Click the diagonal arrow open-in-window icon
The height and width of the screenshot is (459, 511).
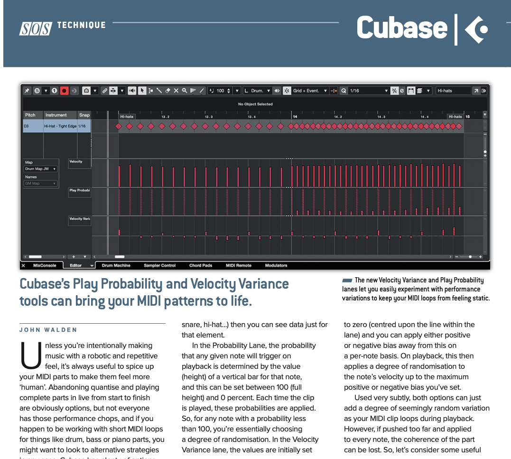[x=476, y=91]
